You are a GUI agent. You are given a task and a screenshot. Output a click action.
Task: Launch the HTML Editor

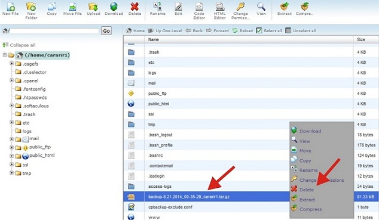click(x=220, y=11)
